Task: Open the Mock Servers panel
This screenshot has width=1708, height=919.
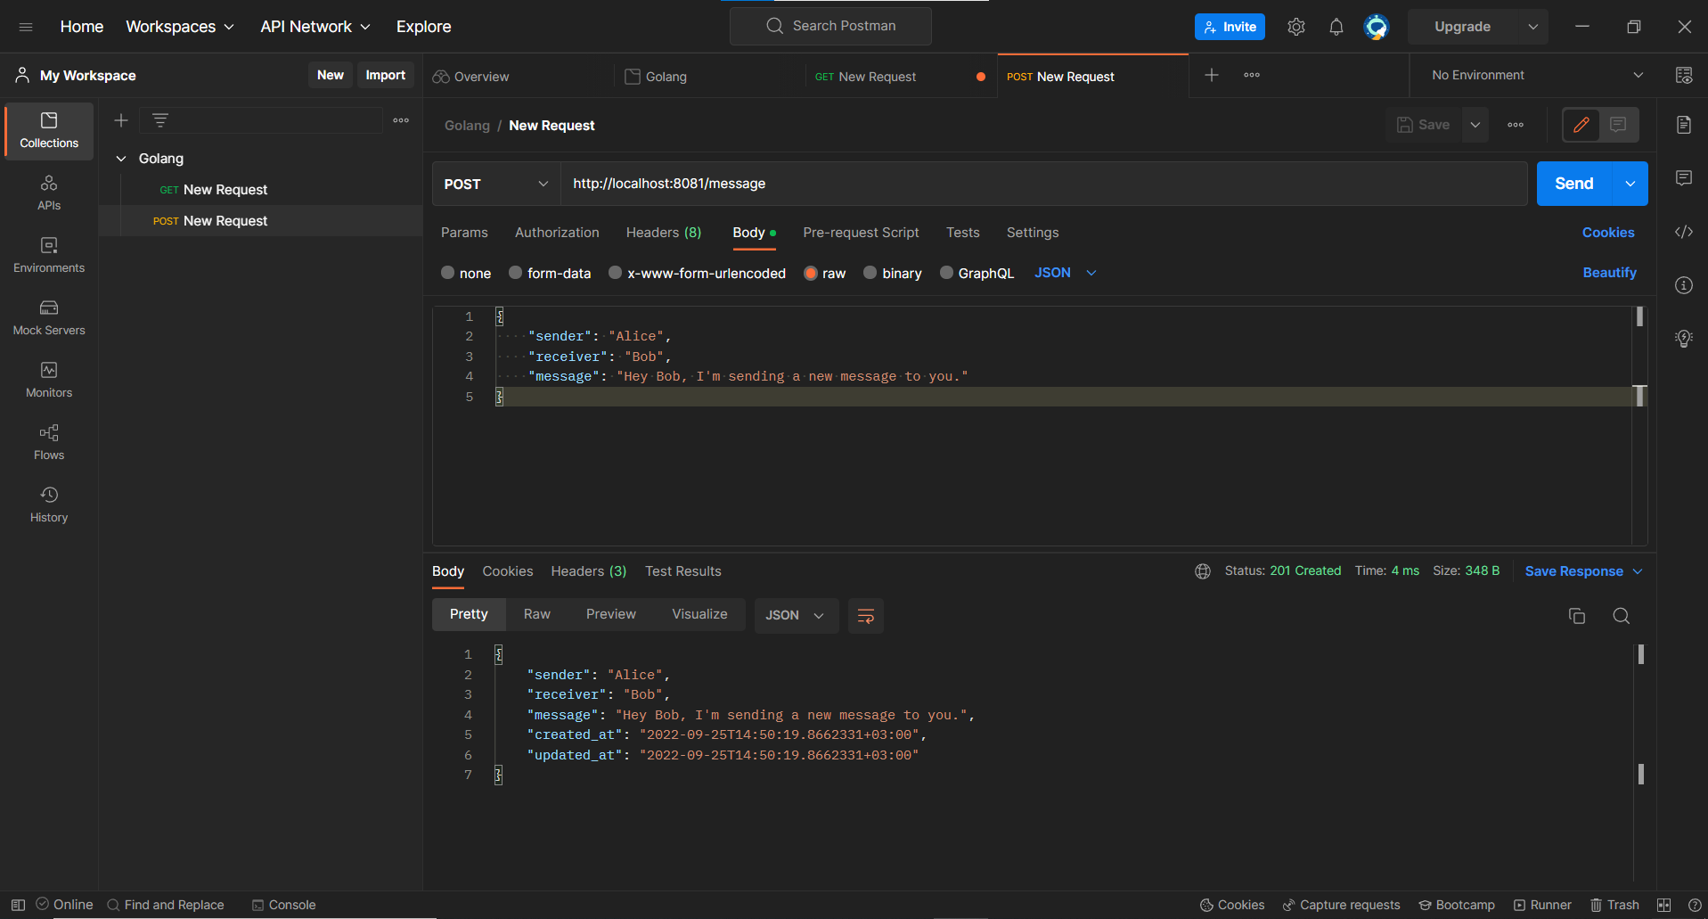Action: (48, 316)
